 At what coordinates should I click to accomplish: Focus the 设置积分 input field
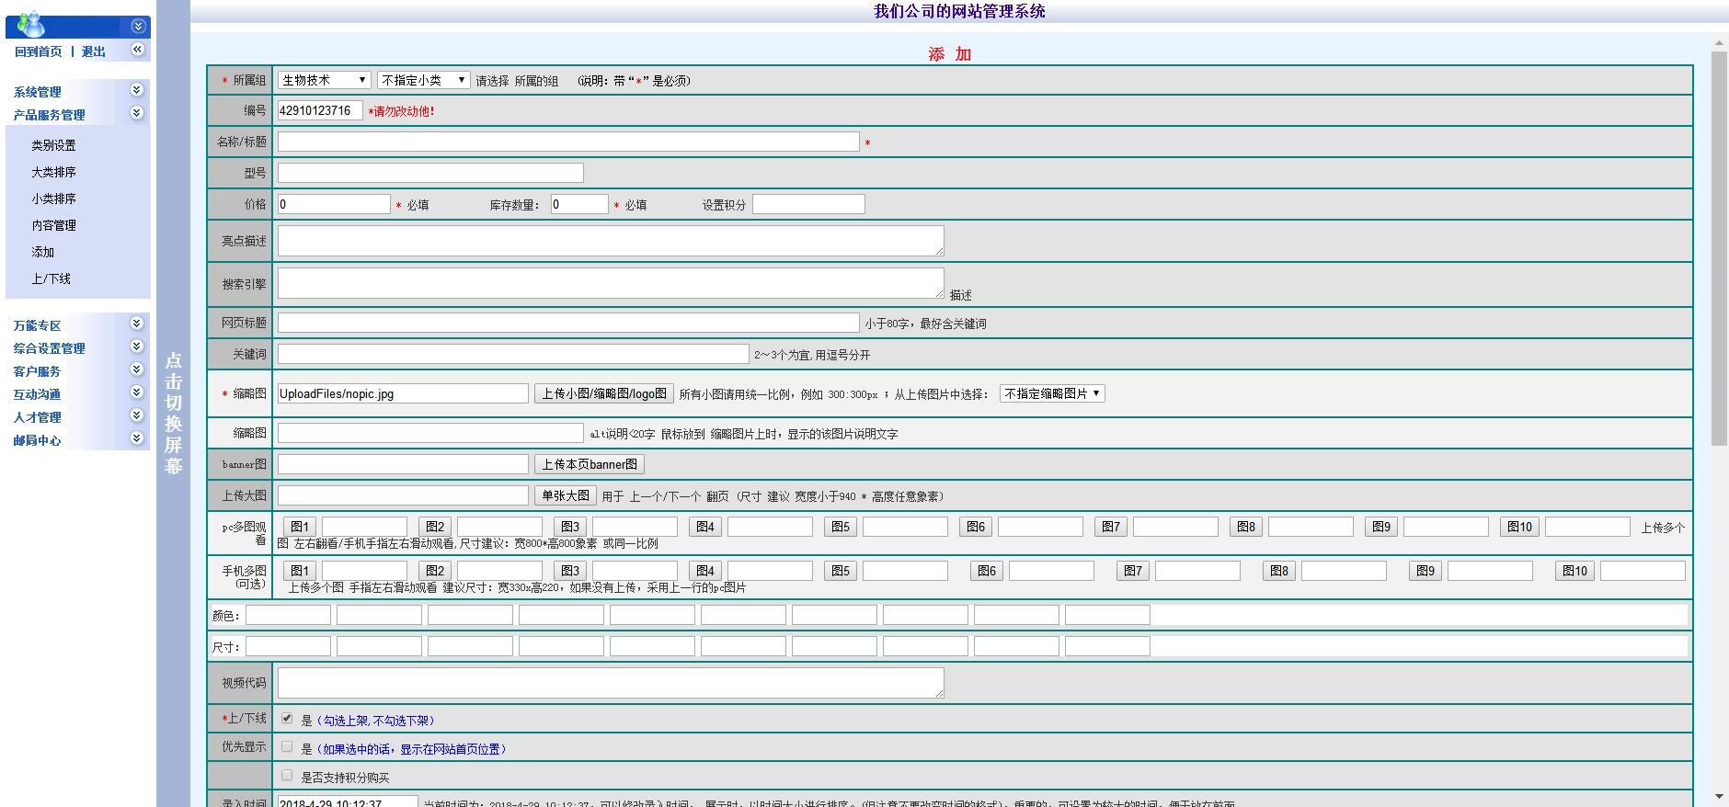(808, 204)
